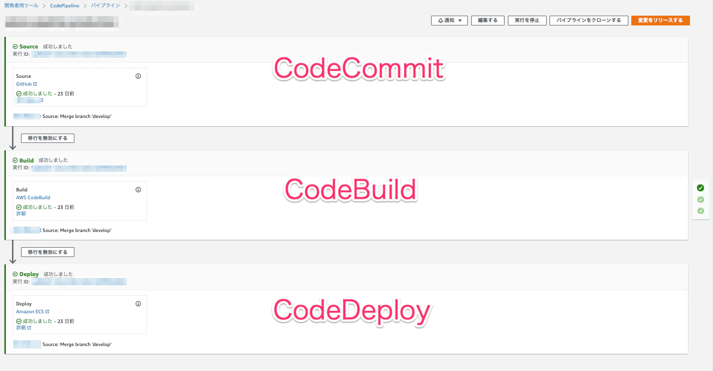
Task: Click the Deploy stage title
Action: (x=29, y=274)
